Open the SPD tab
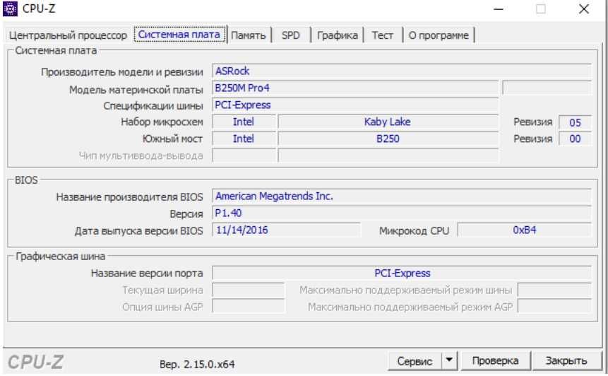The image size is (608, 376). click(291, 35)
